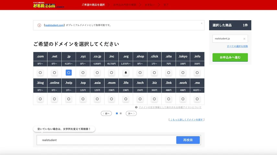Click the help question mark icon

tap(136, 107)
